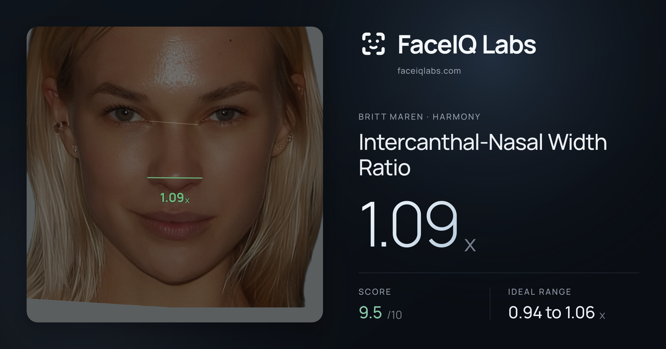Click the green nasal width line on the photo

pyautogui.click(x=175, y=178)
